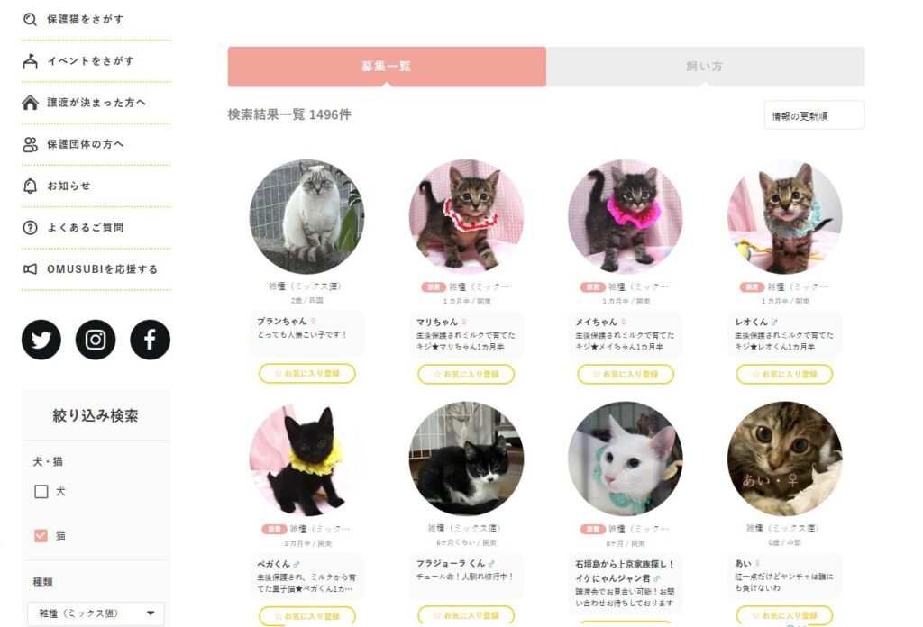
Task: Open the Facebook social icon
Action: [x=151, y=340]
